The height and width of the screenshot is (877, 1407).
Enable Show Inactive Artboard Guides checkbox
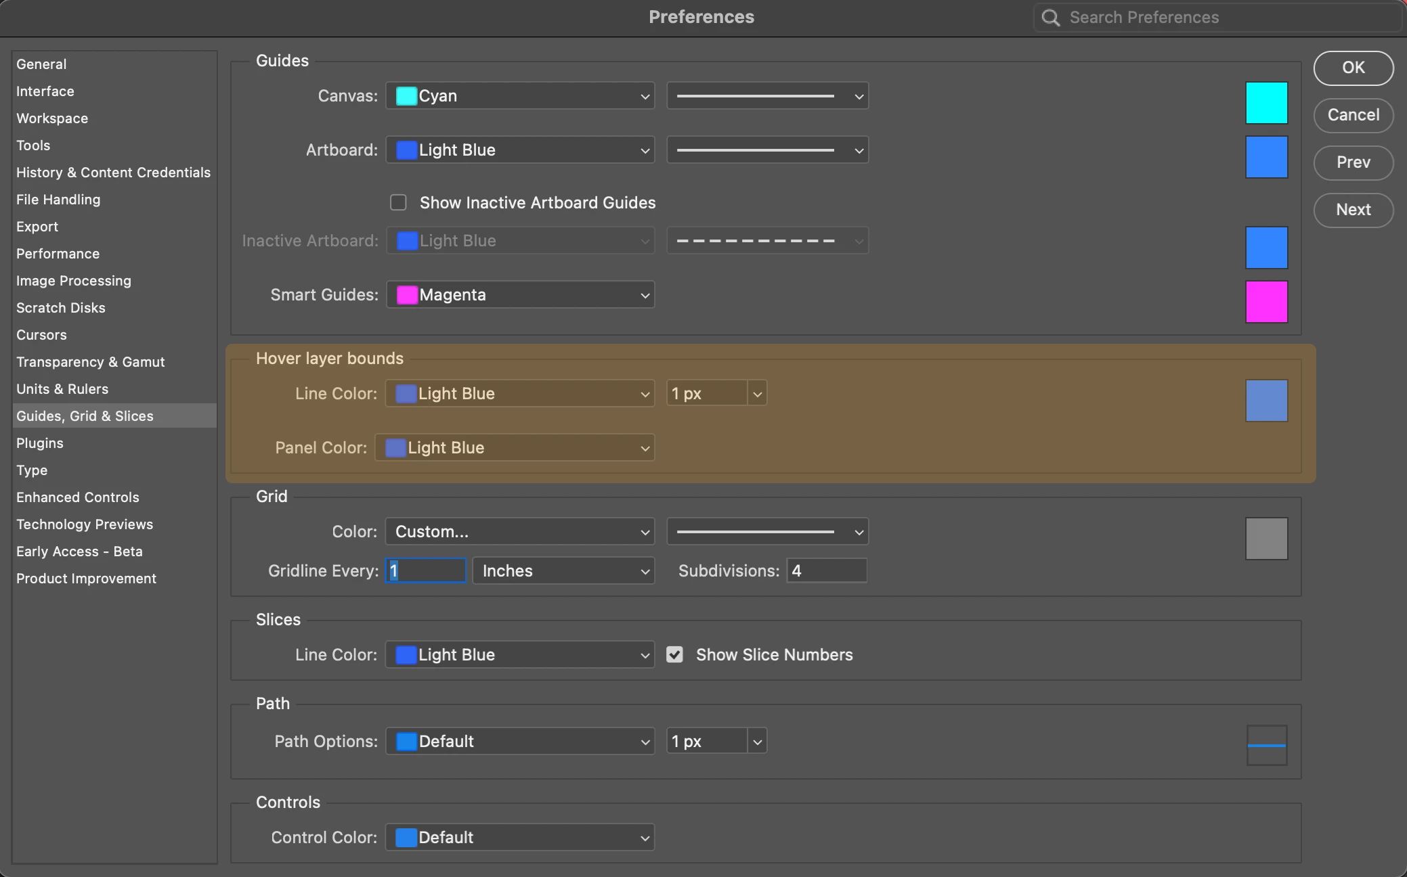[x=398, y=203]
